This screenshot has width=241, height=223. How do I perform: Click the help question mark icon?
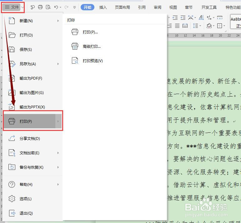tap(12, 184)
